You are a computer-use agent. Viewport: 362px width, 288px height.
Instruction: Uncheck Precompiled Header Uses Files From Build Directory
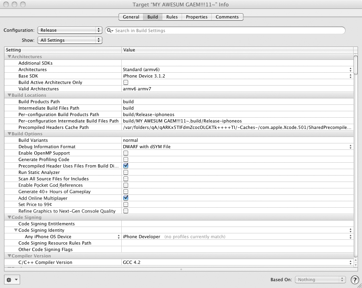126,166
